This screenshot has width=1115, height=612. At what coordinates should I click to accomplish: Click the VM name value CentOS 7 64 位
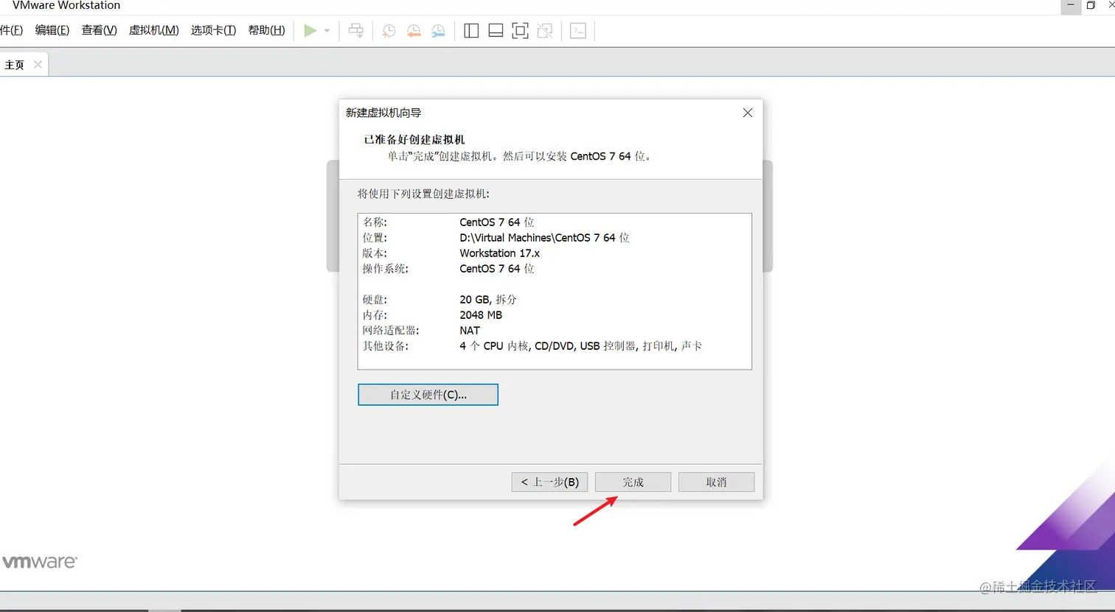click(x=497, y=222)
